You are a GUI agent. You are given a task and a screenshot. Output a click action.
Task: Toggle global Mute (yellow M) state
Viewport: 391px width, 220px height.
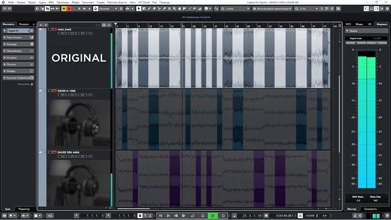[x=64, y=9]
